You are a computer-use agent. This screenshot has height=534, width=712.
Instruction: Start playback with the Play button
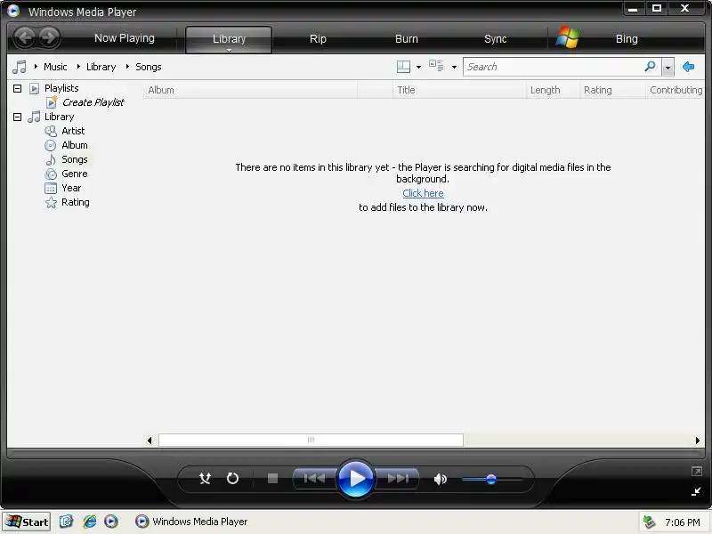355,478
